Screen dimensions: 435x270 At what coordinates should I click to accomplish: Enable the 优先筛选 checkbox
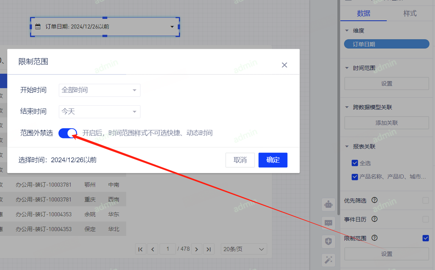[425, 200]
